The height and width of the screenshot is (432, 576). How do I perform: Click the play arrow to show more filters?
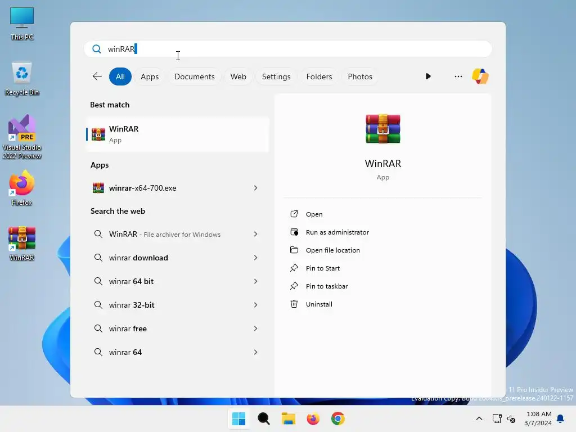tap(428, 76)
